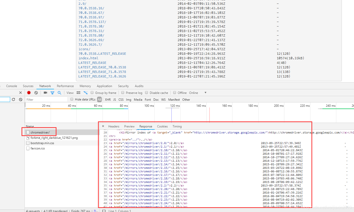Filter requests by WS
Viewport: 354px width, 212px height.
point(163,99)
